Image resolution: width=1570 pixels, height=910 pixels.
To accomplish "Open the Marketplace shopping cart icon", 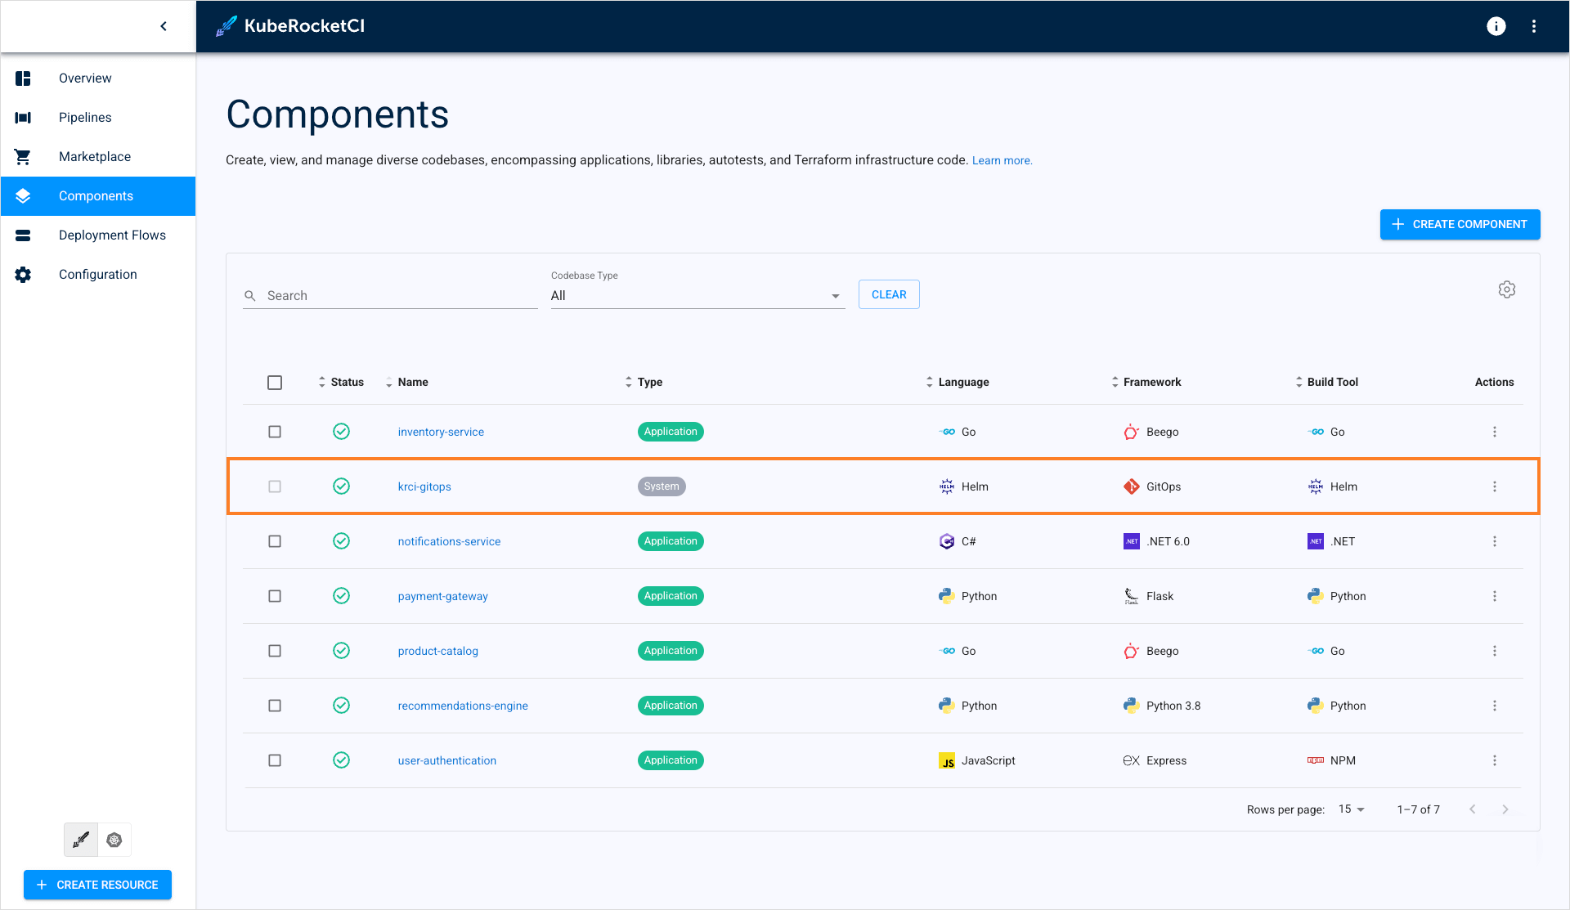I will [22, 156].
